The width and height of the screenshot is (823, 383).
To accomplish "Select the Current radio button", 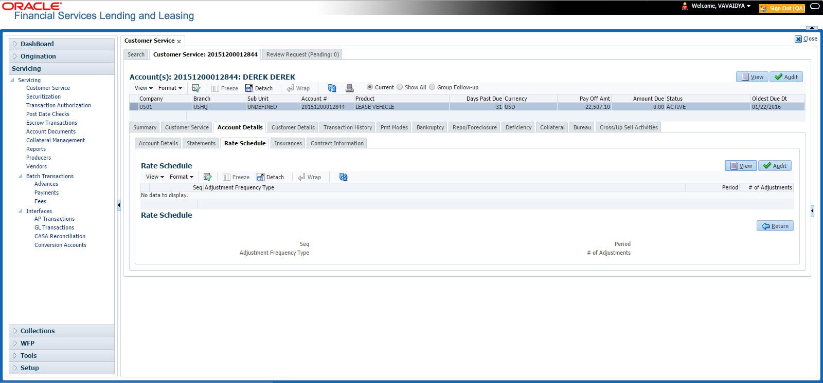I will [370, 87].
